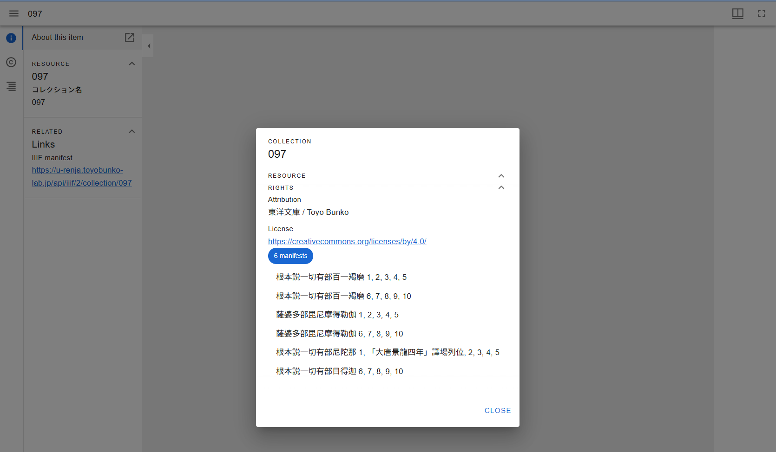Select manifest 根本説一切有部百一羯磨 1, 2, 3, 4, 5
The width and height of the screenshot is (776, 452).
pos(341,277)
